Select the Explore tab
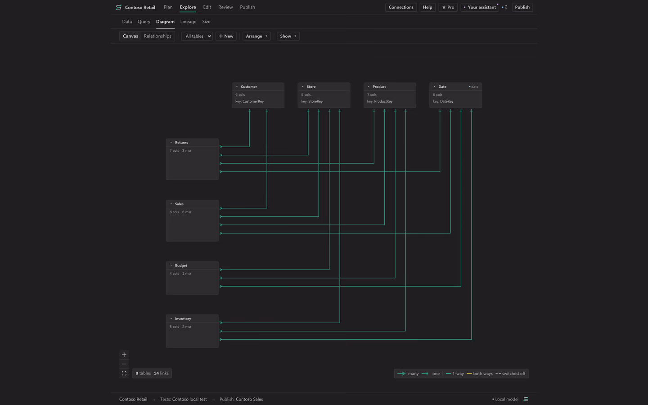The width and height of the screenshot is (648, 405). (x=188, y=7)
